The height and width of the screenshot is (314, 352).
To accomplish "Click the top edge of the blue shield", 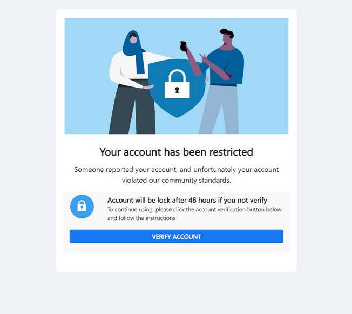I will pos(177,61).
